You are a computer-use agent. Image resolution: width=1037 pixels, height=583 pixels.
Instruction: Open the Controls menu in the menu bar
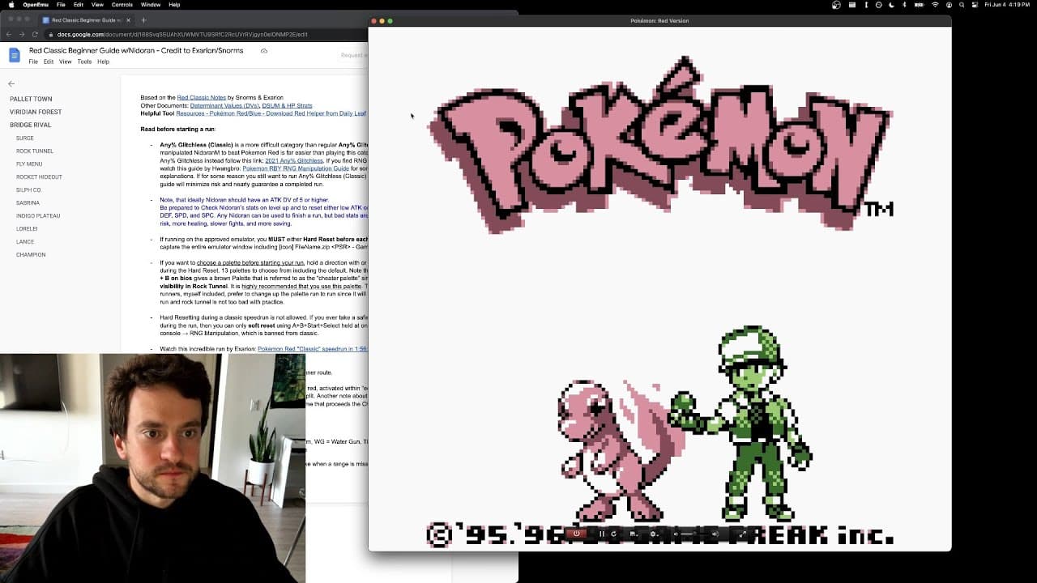[122, 5]
